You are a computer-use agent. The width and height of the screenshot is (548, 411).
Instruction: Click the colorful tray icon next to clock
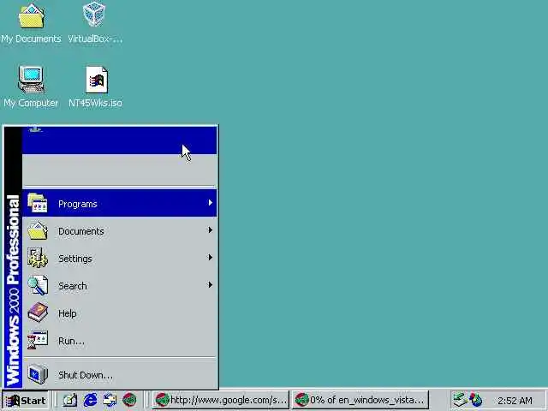tap(476, 400)
